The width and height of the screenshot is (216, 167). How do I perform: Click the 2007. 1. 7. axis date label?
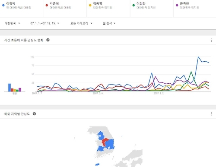(x=37, y=93)
